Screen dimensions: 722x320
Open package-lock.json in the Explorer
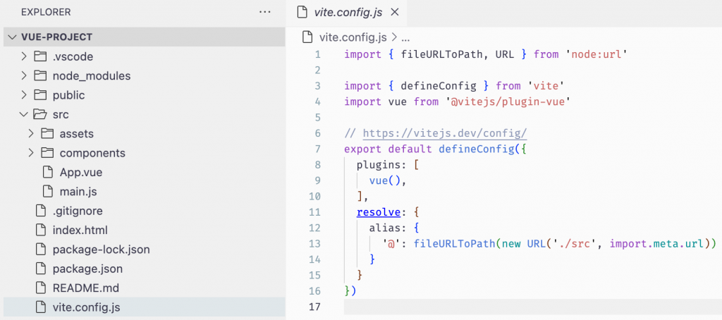coord(102,249)
